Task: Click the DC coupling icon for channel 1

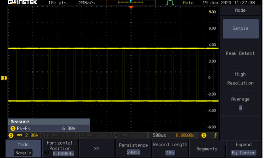Action: [20, 136]
